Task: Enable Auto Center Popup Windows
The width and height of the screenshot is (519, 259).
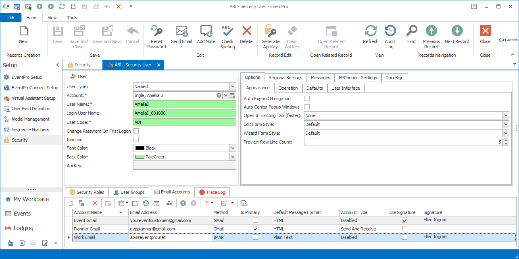Action: tap(307, 107)
